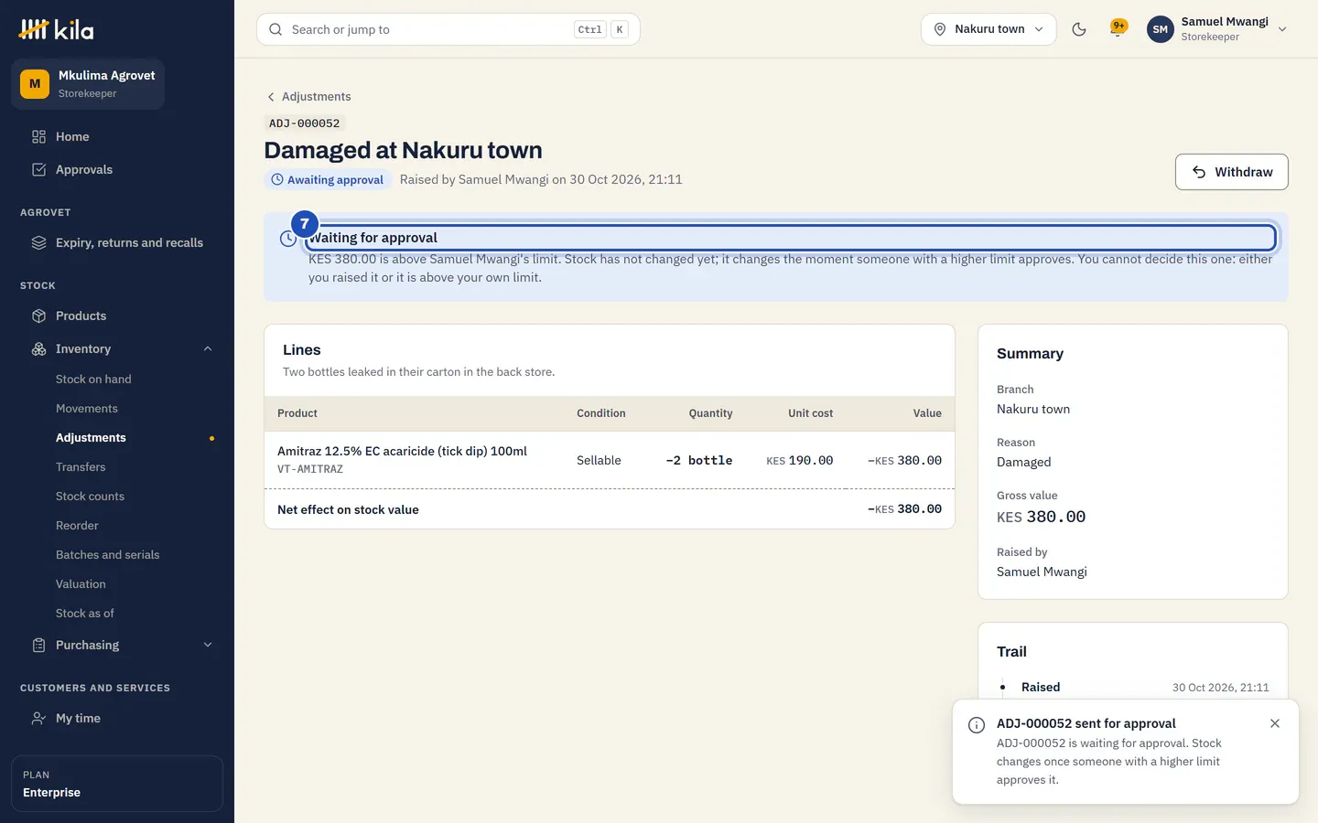Screen dimensions: 1318x823
Task: Open Samuel Mwangi account menu chevron
Action: point(1282,29)
